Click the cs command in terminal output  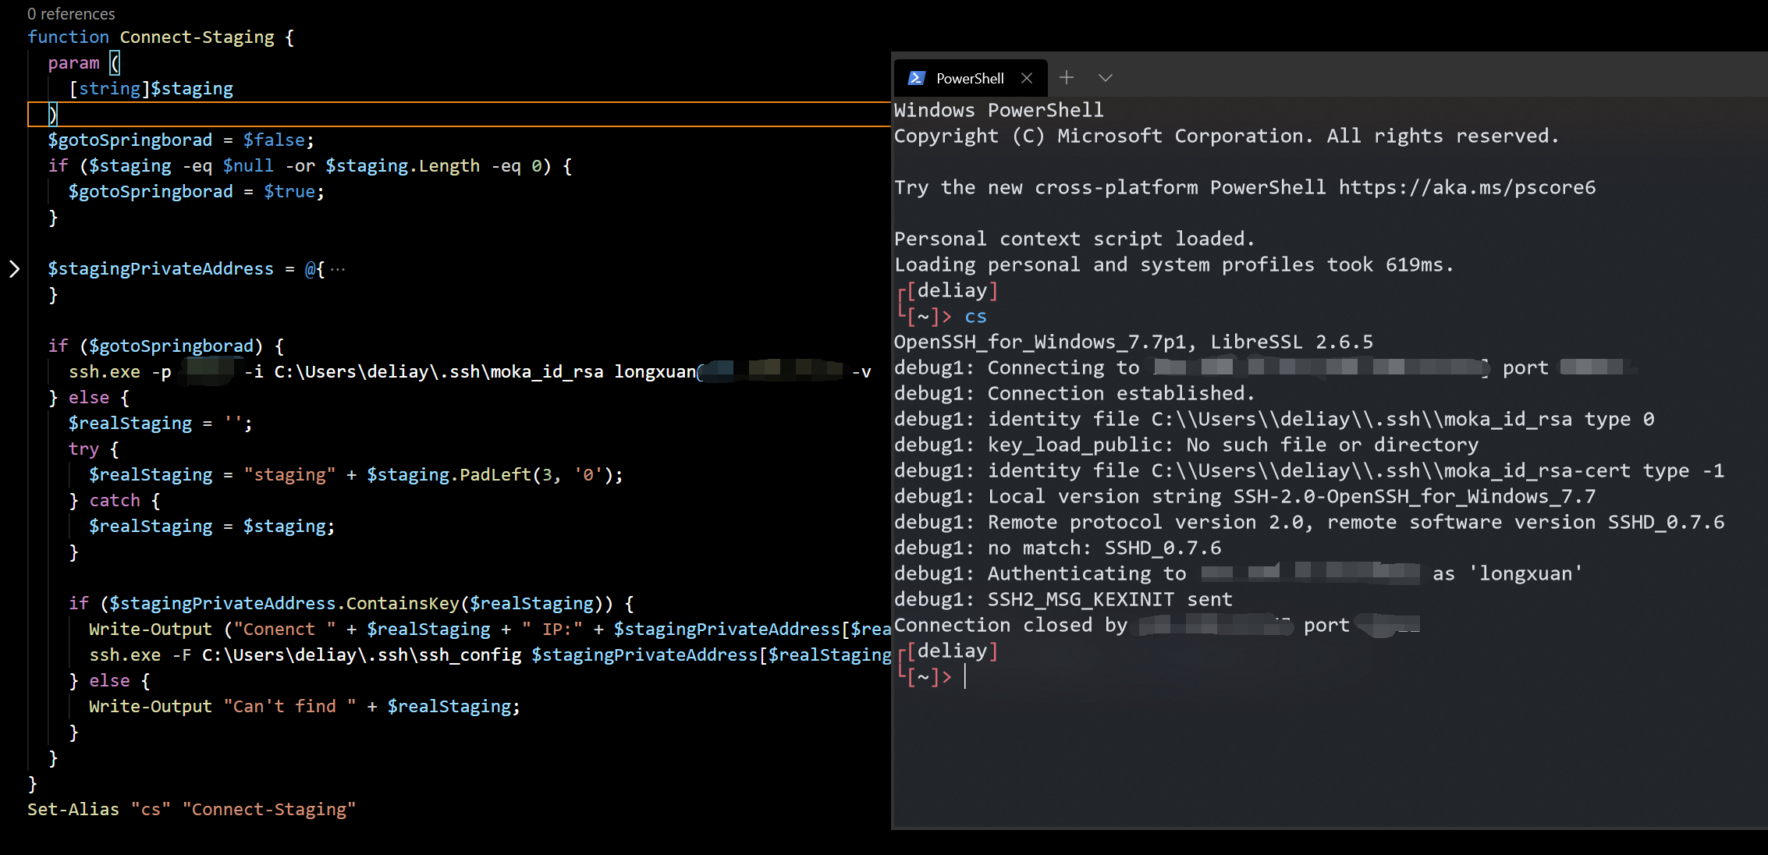point(975,316)
